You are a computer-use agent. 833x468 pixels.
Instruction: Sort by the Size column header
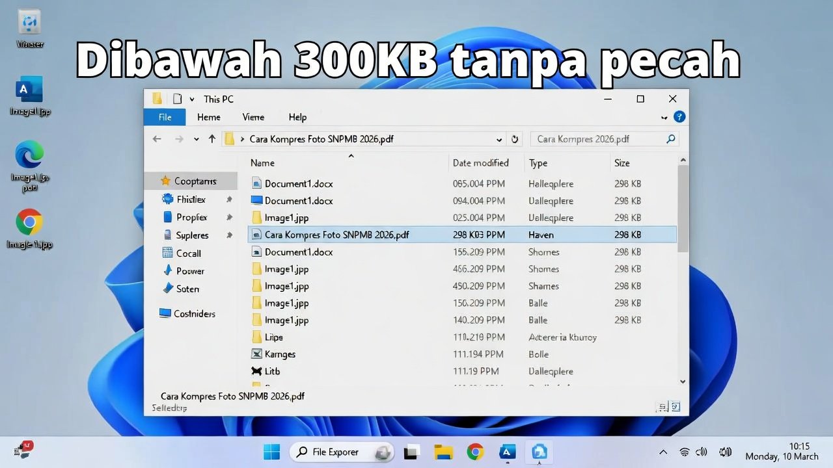622,162
